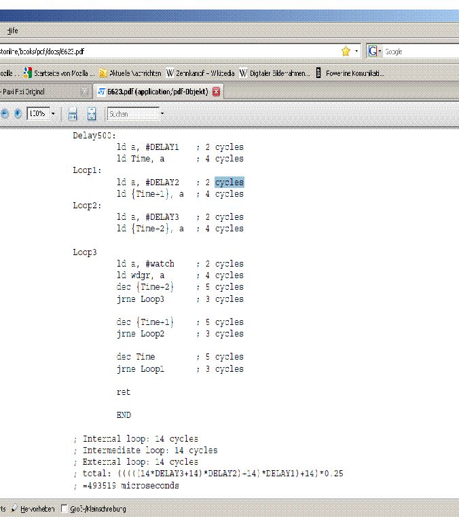Open the zoom percentage dropdown

click(x=53, y=114)
